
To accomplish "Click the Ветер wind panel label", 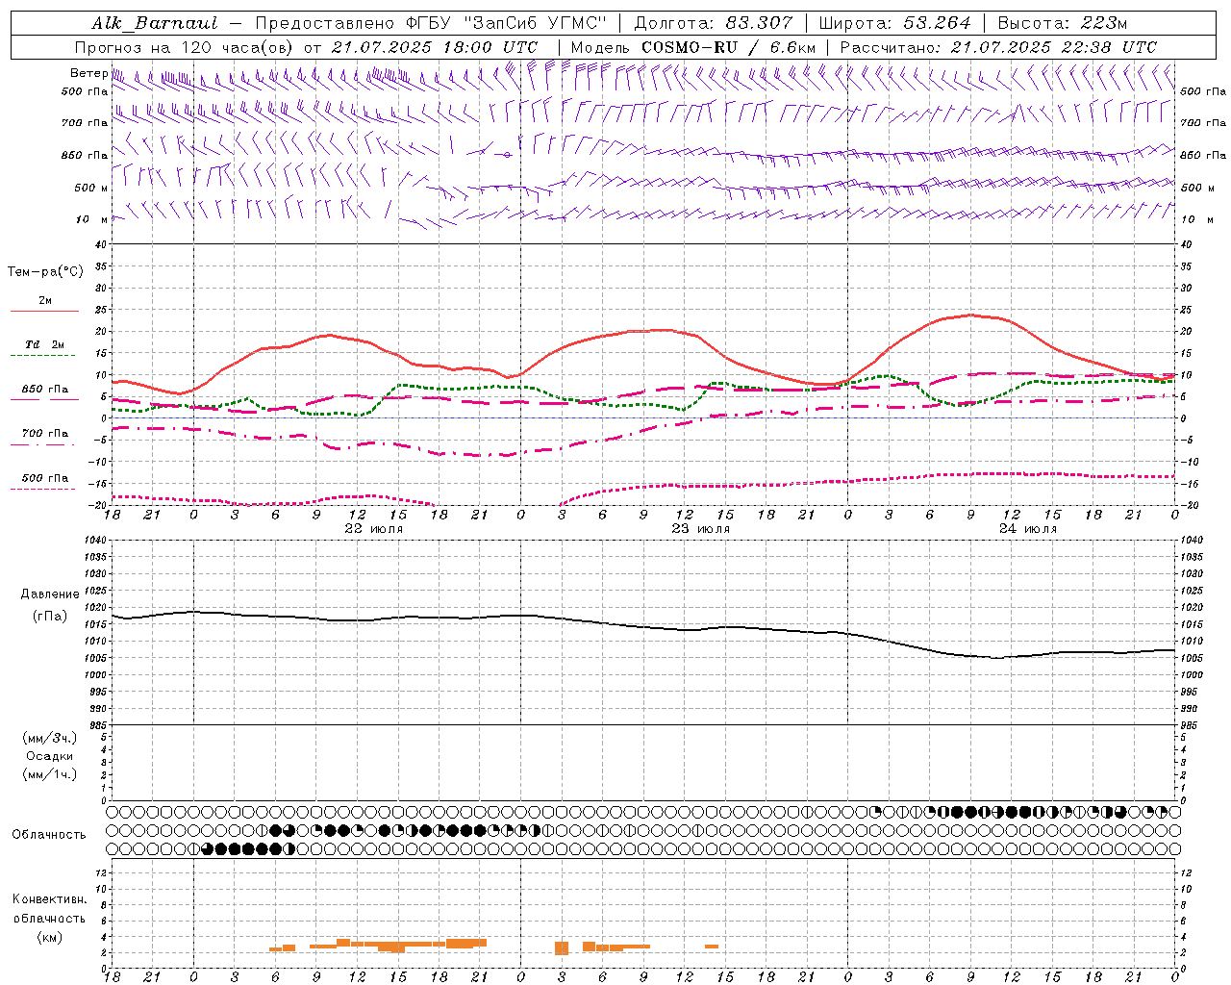I will pos(88,73).
